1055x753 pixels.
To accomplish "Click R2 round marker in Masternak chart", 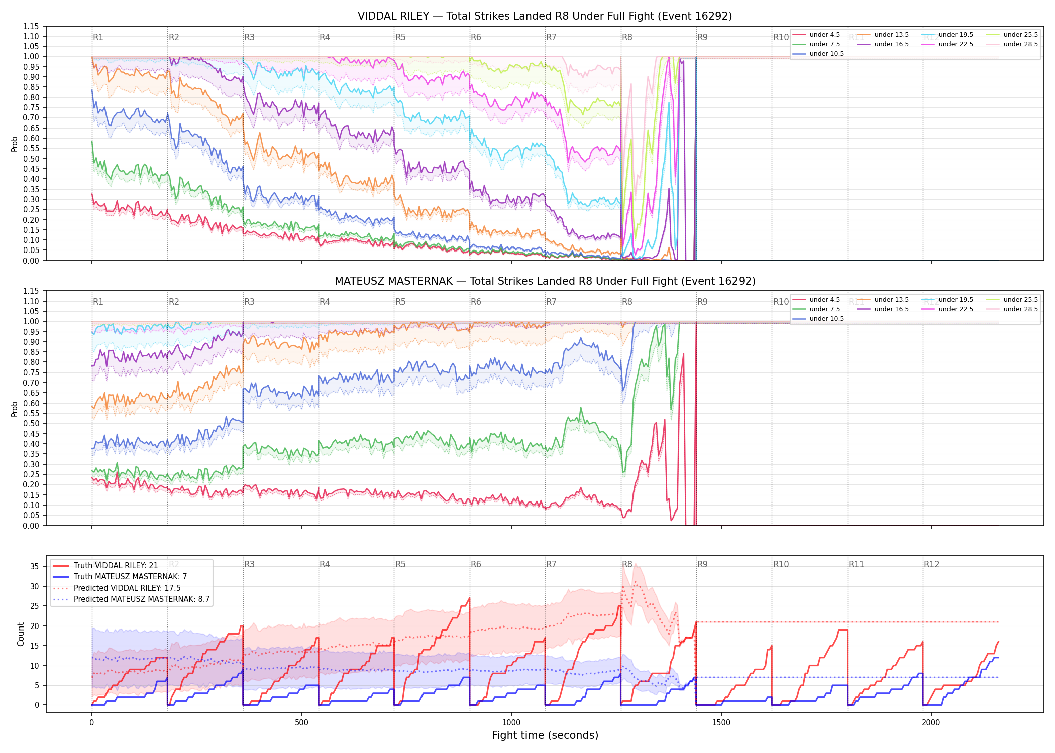I will pyautogui.click(x=174, y=302).
